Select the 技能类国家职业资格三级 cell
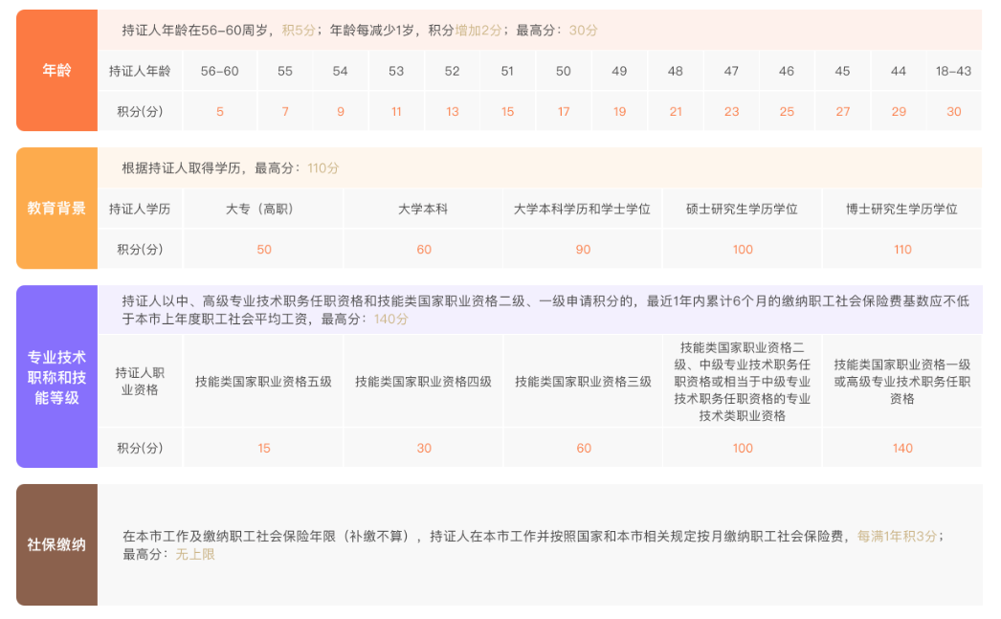 tap(583, 381)
